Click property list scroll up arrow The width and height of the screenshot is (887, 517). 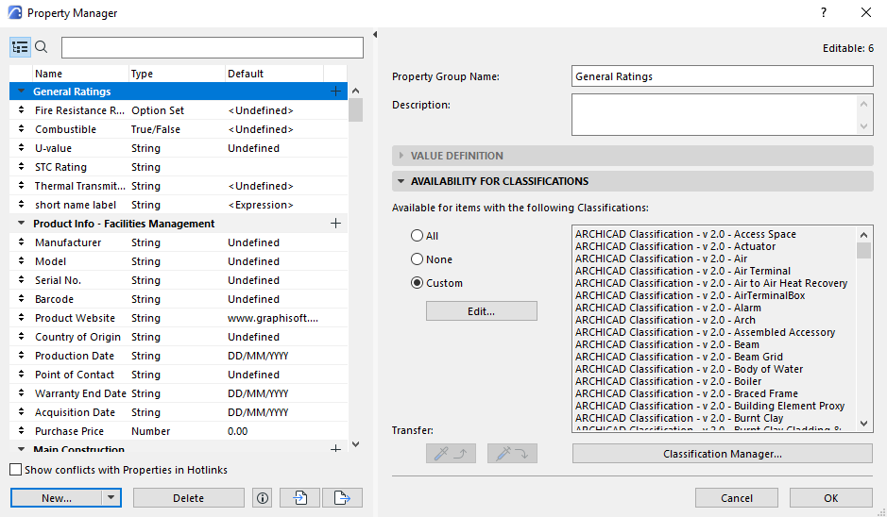tap(355, 91)
